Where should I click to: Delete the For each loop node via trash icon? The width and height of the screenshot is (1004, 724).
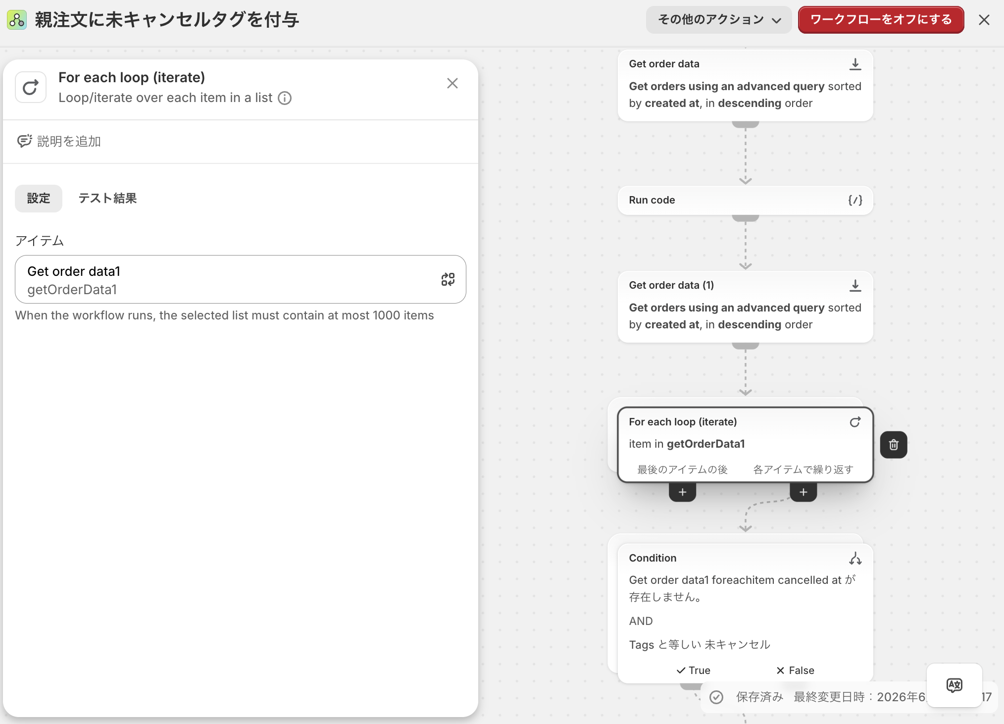(894, 445)
